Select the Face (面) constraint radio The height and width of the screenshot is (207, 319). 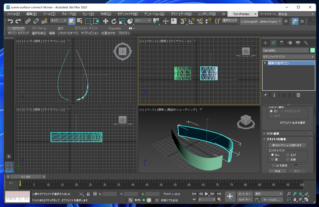pos(272,160)
